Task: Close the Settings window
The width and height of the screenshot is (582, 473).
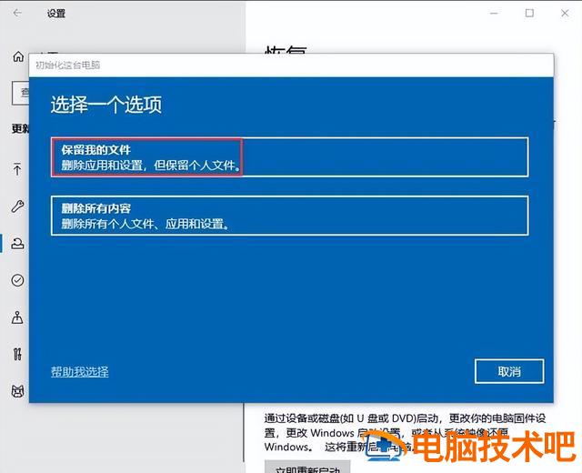Action: pyautogui.click(x=565, y=14)
